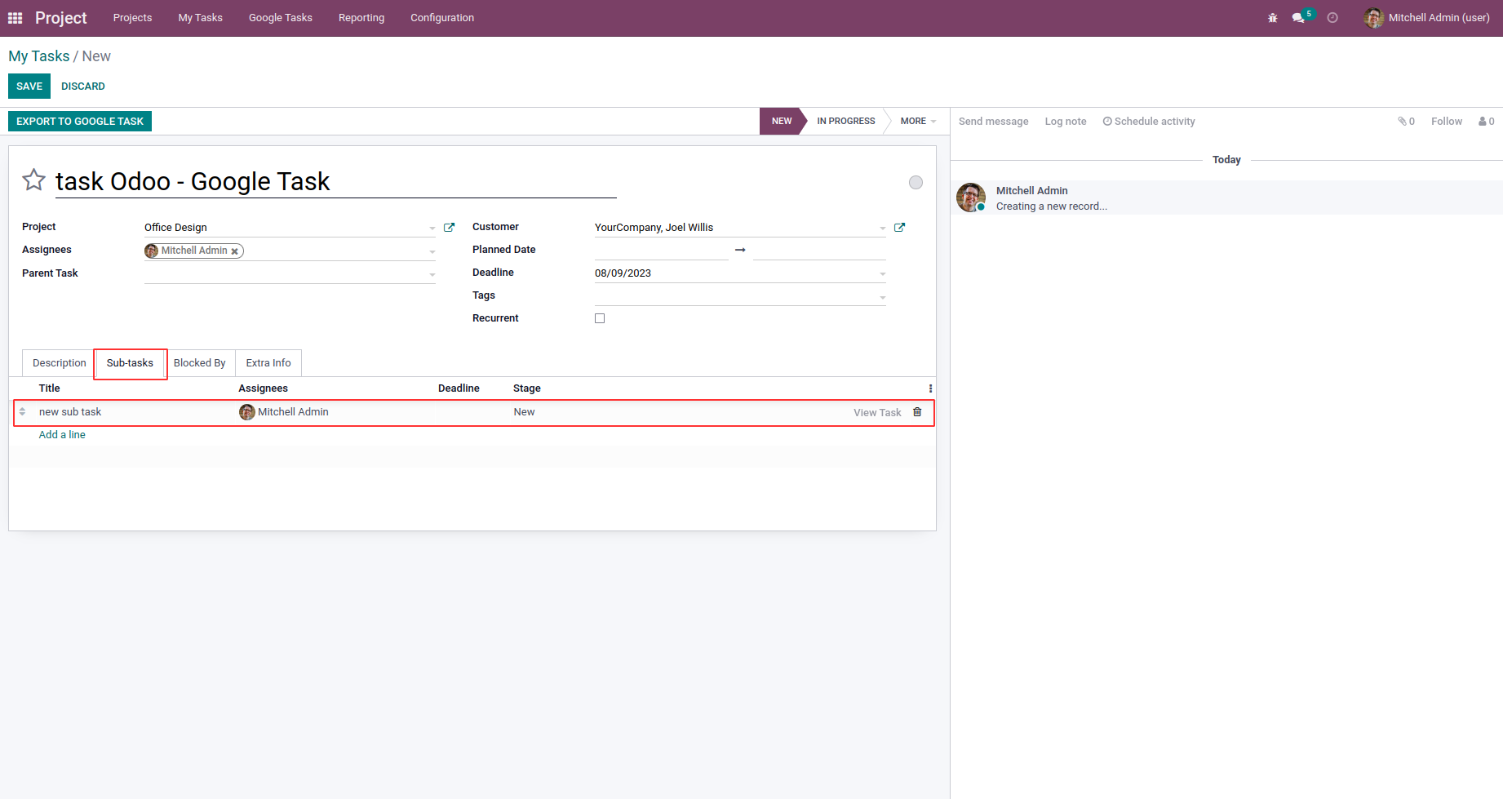This screenshot has height=799, width=1503.
Task: Go back via My Tasks breadcrumb
Action: 39,56
